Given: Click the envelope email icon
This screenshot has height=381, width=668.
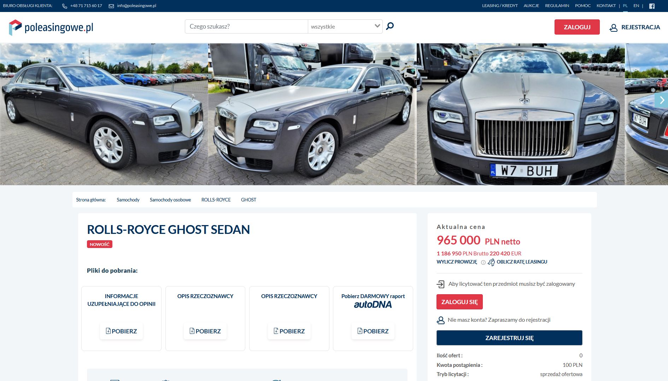Looking at the screenshot, I should point(111,6).
